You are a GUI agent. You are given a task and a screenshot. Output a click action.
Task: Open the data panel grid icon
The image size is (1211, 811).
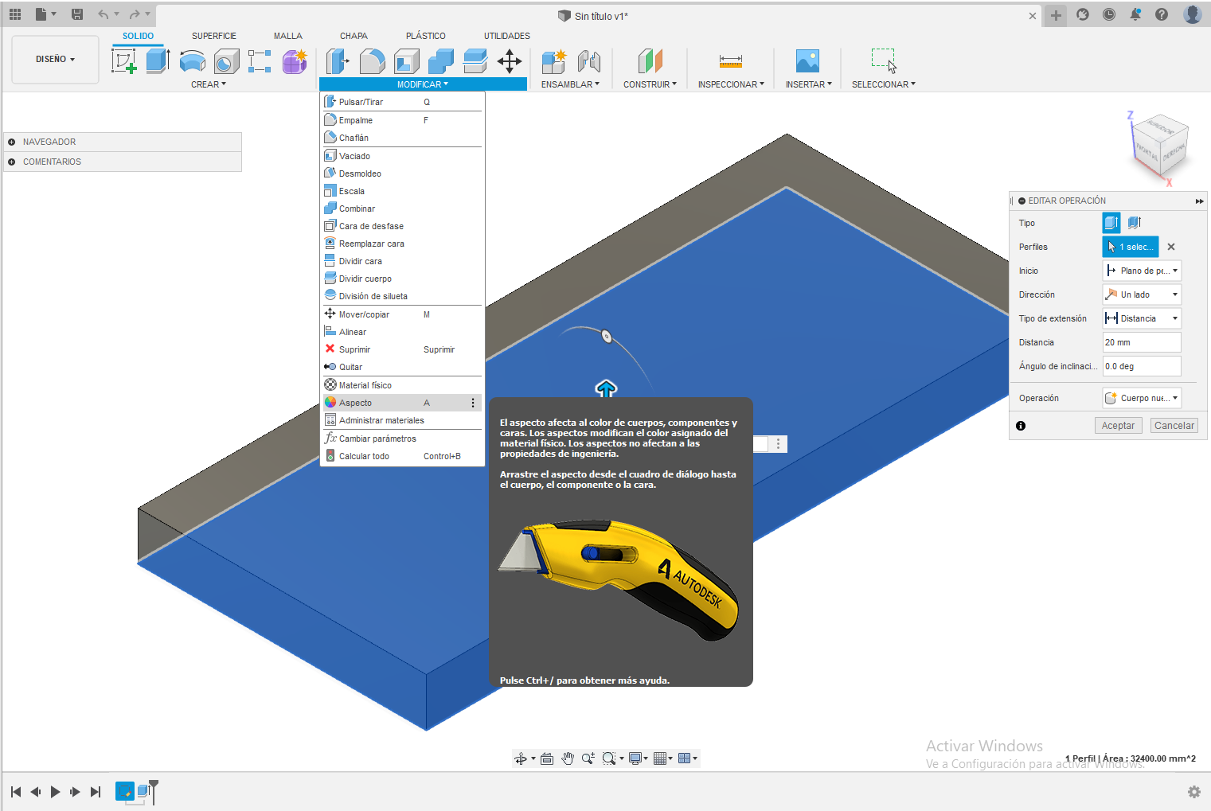(x=15, y=14)
